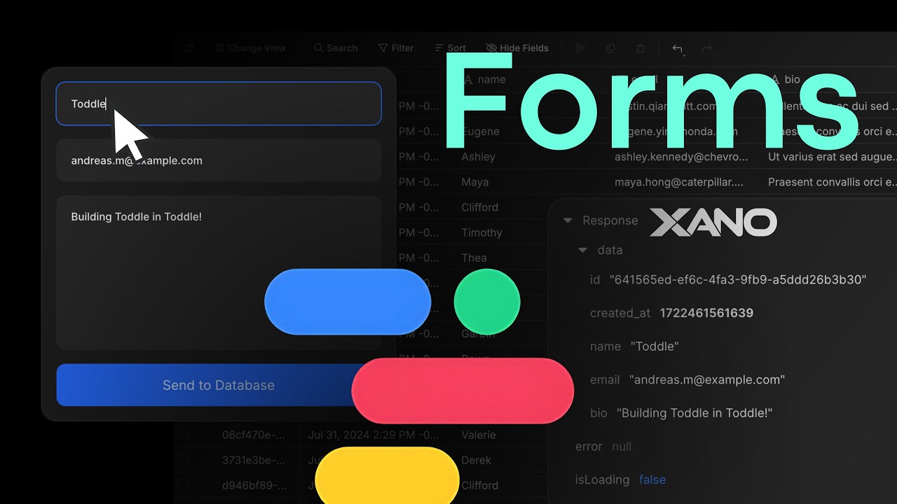Click the bio textarea with Building Toddle in Toddle!
897x504 pixels.
pos(219,272)
